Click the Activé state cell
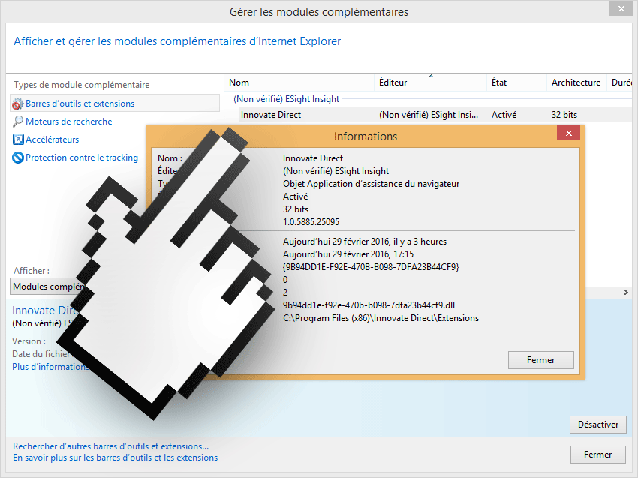The image size is (638, 478). tap(504, 115)
